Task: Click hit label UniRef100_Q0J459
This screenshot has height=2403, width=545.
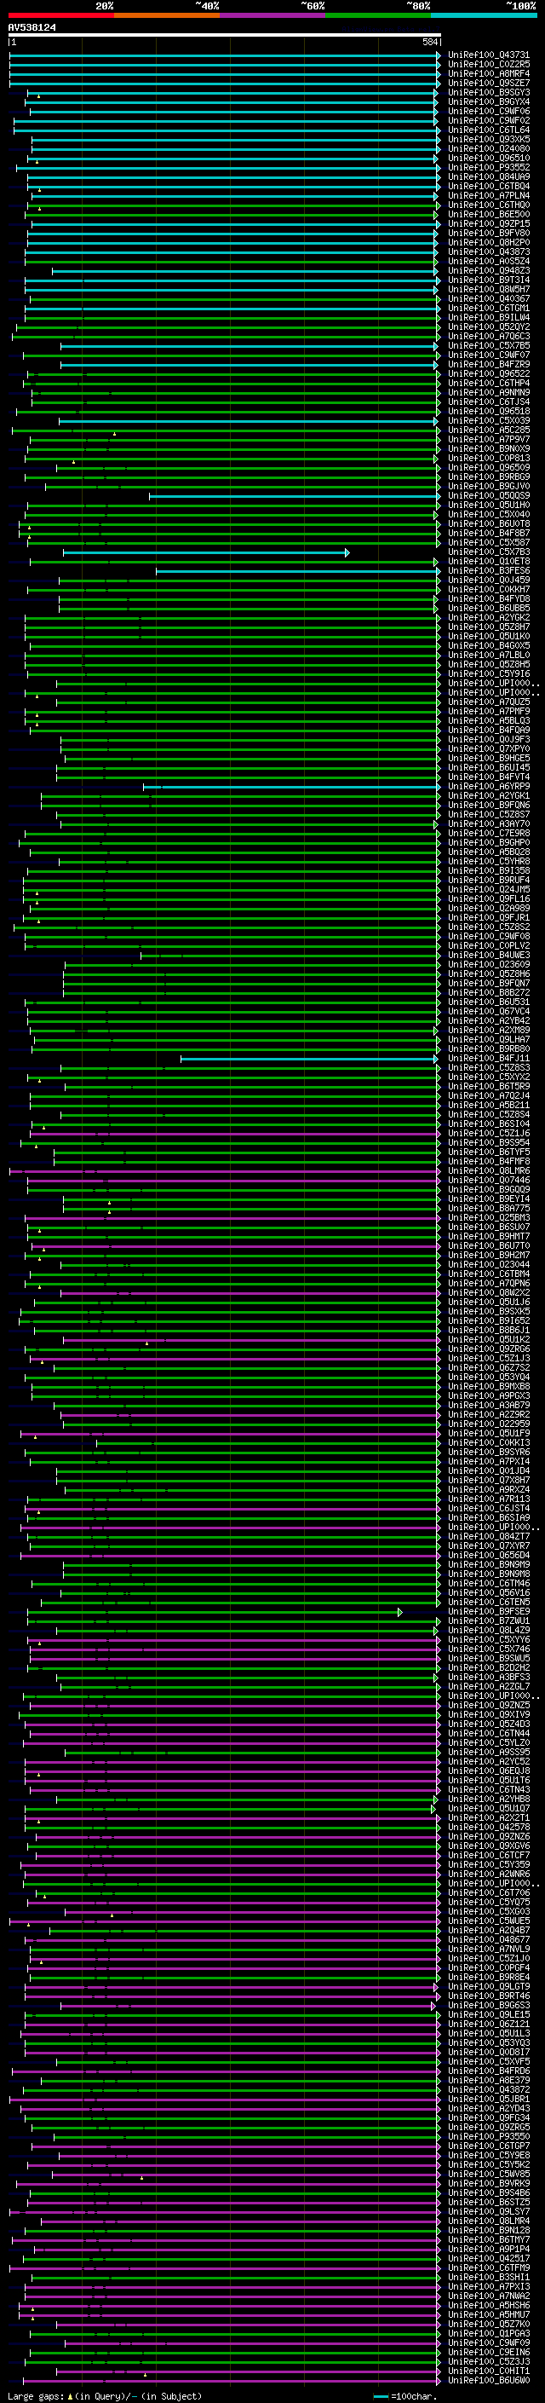Action: point(488,581)
